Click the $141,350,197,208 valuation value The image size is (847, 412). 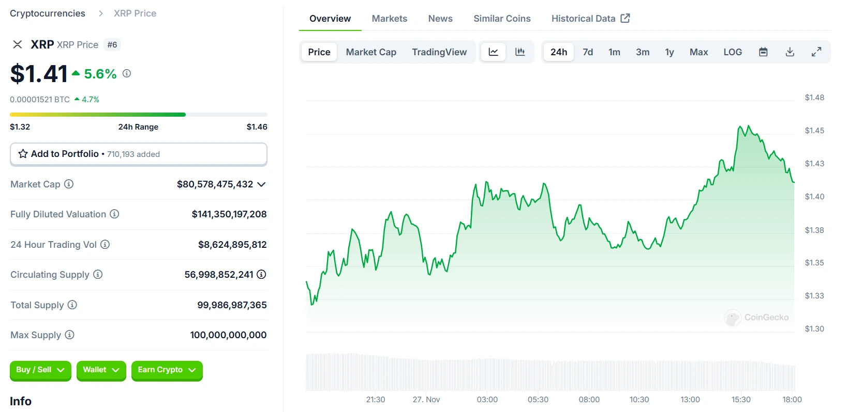click(229, 214)
